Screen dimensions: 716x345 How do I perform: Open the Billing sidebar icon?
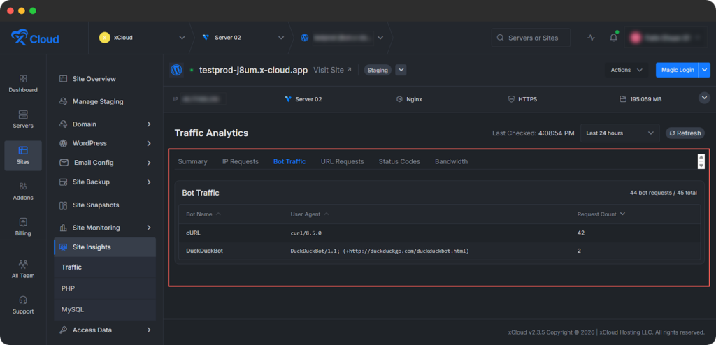(x=23, y=226)
